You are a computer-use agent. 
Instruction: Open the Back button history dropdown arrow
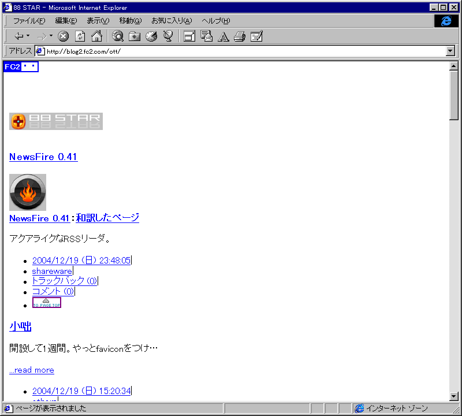click(x=28, y=36)
